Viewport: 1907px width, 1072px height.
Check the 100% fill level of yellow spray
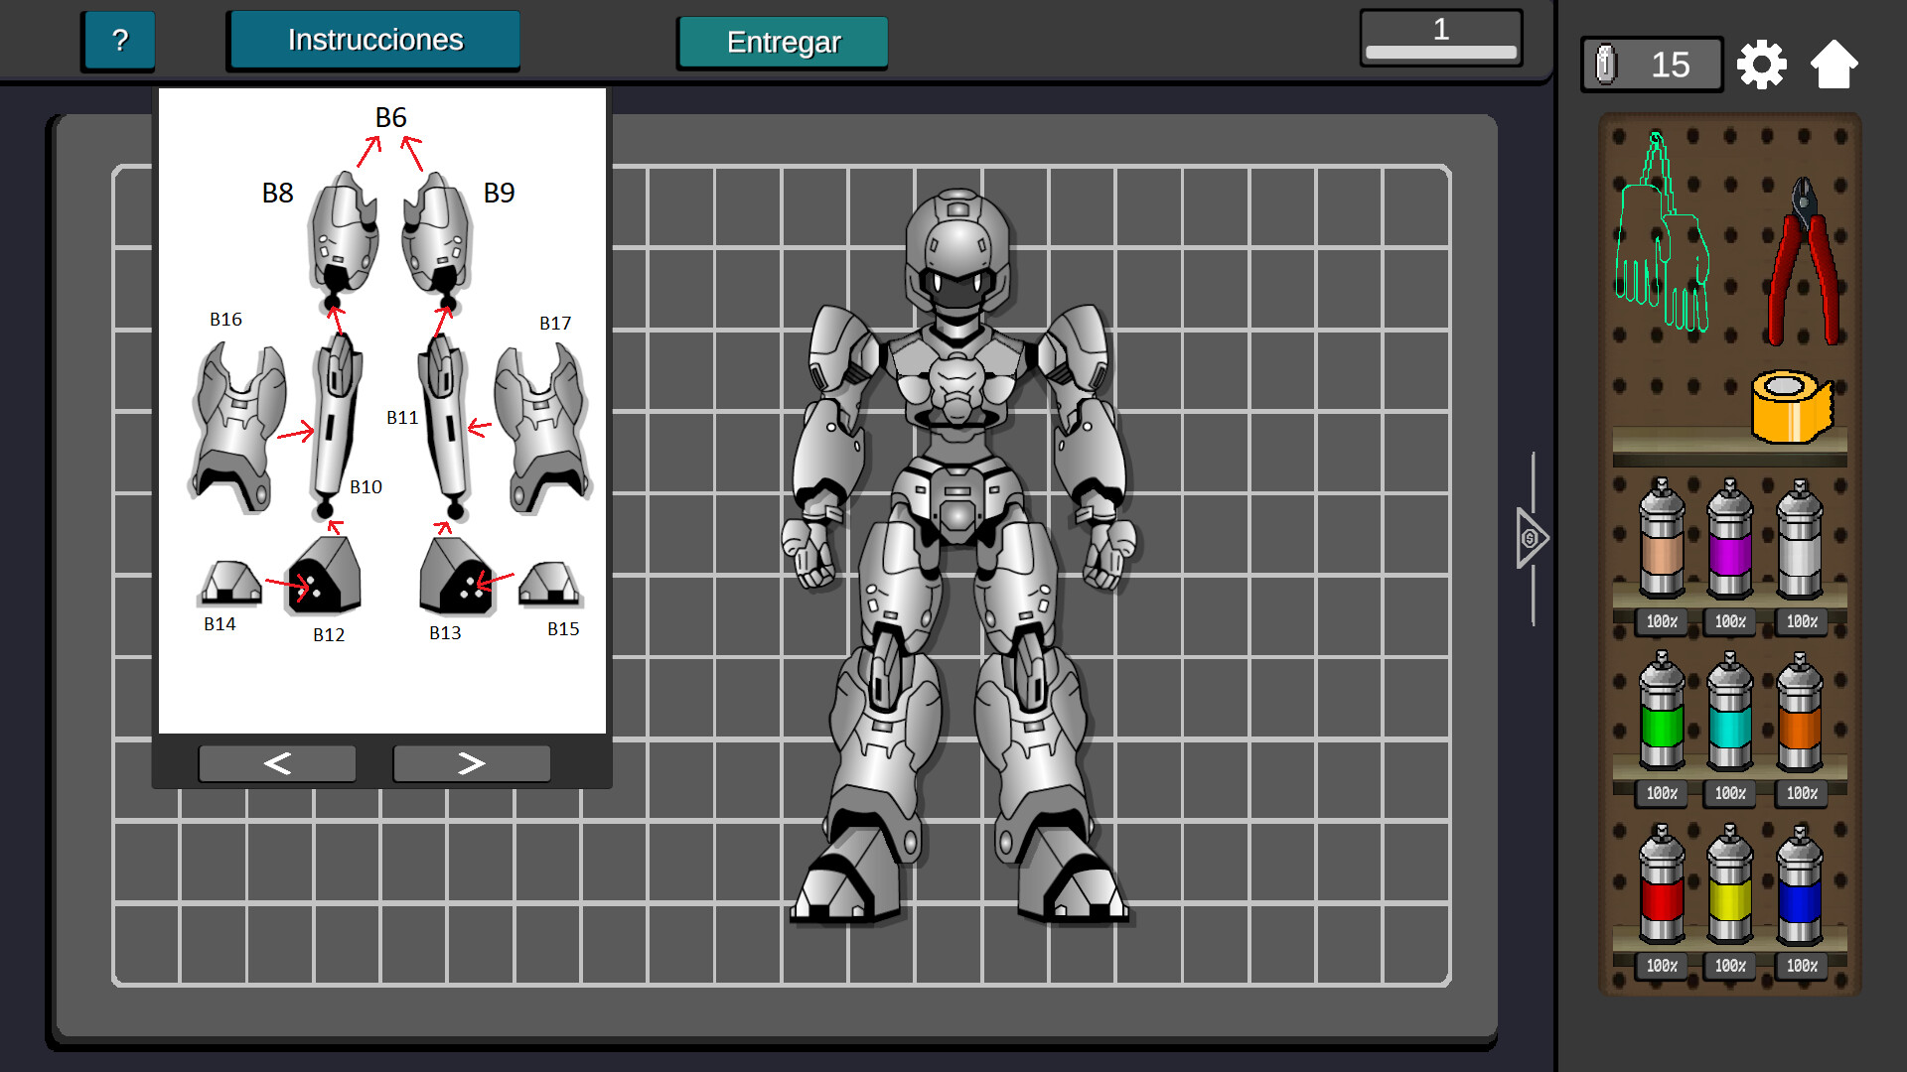click(x=1728, y=966)
